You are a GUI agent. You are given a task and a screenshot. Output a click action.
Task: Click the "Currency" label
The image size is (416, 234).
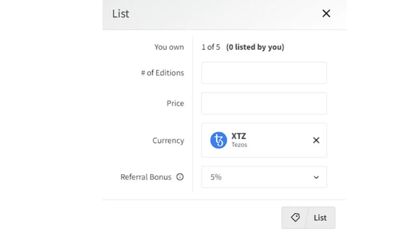coord(168,140)
